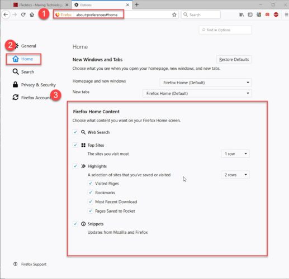
Task: Click 'Updates from Mozilla and Firefox' text
Action: (117, 232)
